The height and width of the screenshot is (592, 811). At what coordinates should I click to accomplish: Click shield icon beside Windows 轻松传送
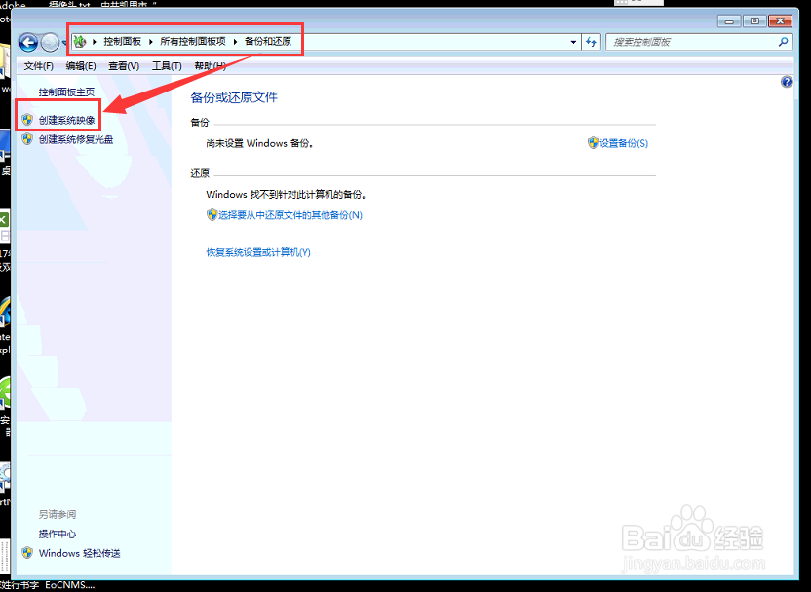click(27, 553)
